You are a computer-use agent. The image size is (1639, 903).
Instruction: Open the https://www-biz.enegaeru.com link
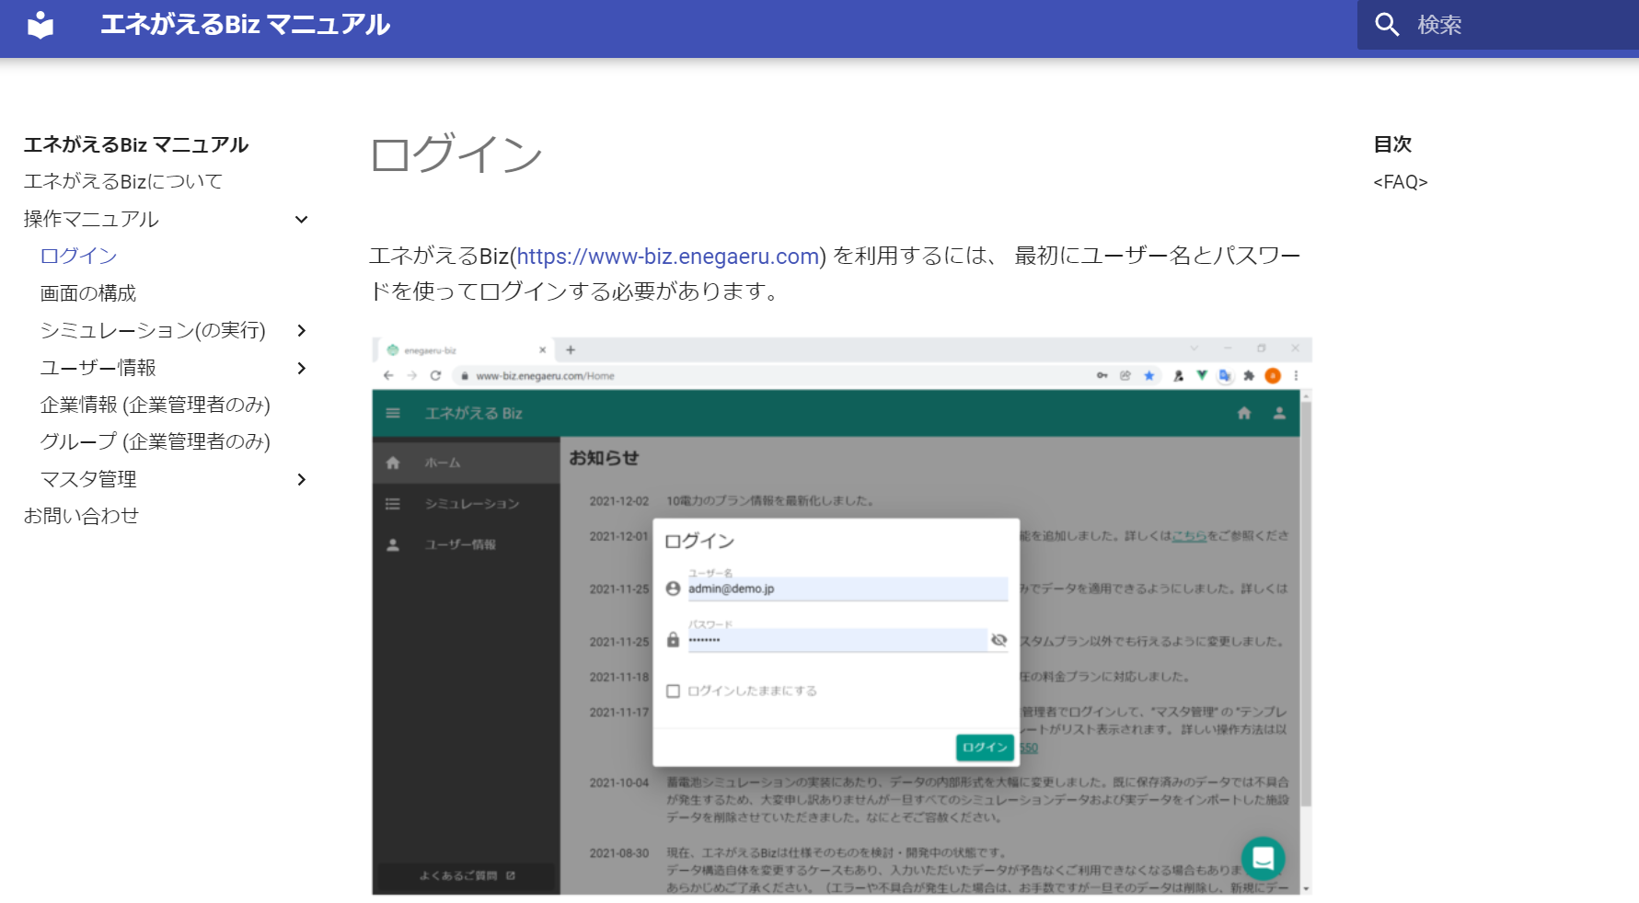(x=668, y=256)
